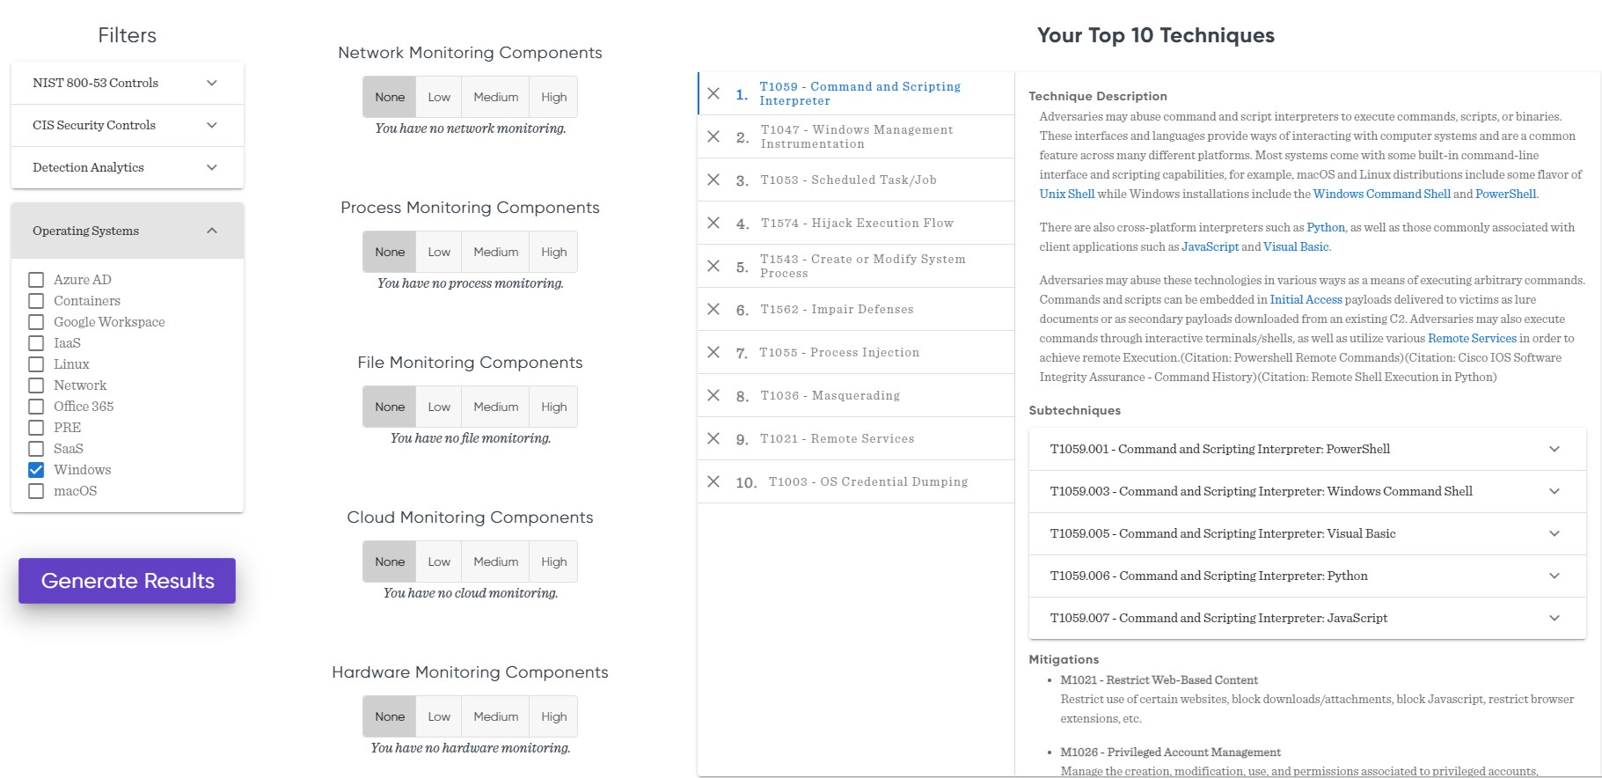Remove T1059 technique with its X icon

tap(713, 93)
